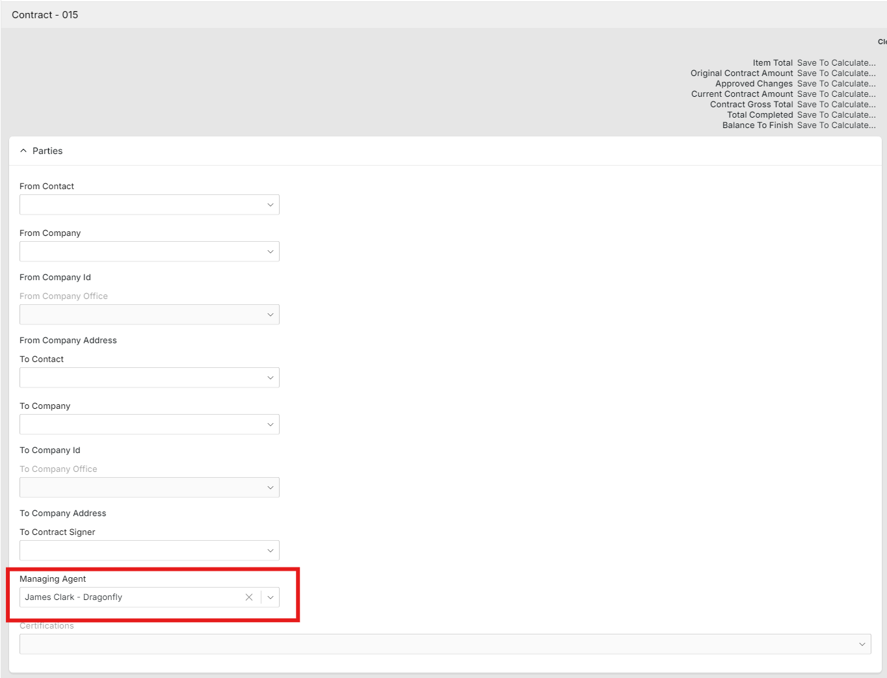This screenshot has height=678, width=887.
Task: Click the Contract - 015 title
Action: pos(45,15)
